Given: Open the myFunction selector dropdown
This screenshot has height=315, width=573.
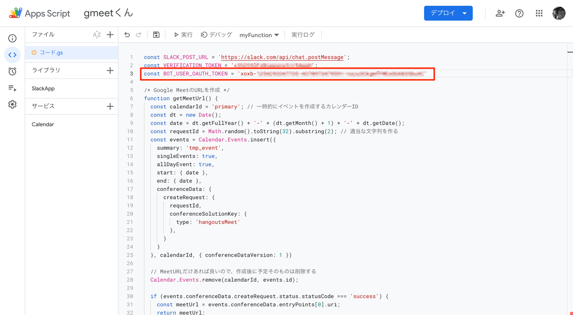Looking at the screenshot, I should pos(259,35).
